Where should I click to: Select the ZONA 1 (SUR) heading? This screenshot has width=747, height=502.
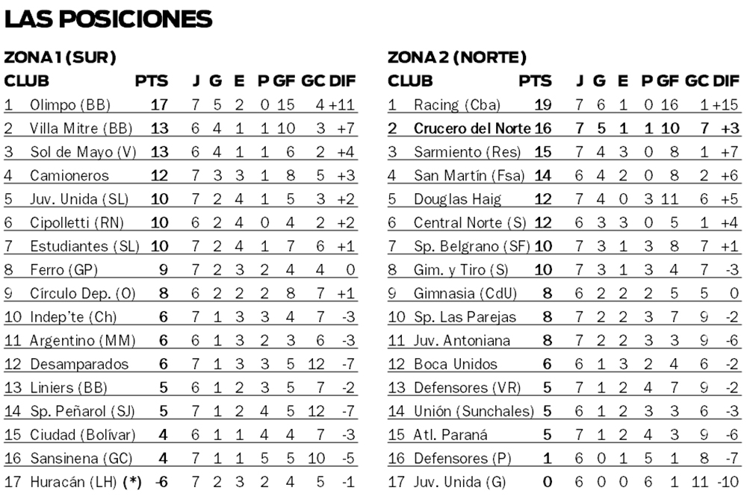coord(60,57)
